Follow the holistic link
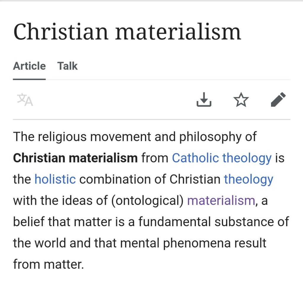 coord(55,179)
